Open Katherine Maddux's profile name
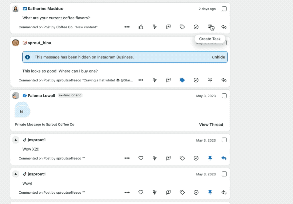 point(45,9)
